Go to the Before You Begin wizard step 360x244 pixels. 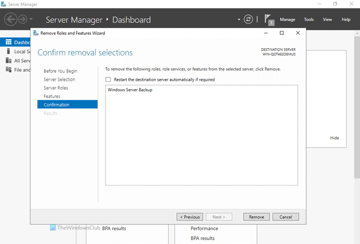tap(60, 71)
